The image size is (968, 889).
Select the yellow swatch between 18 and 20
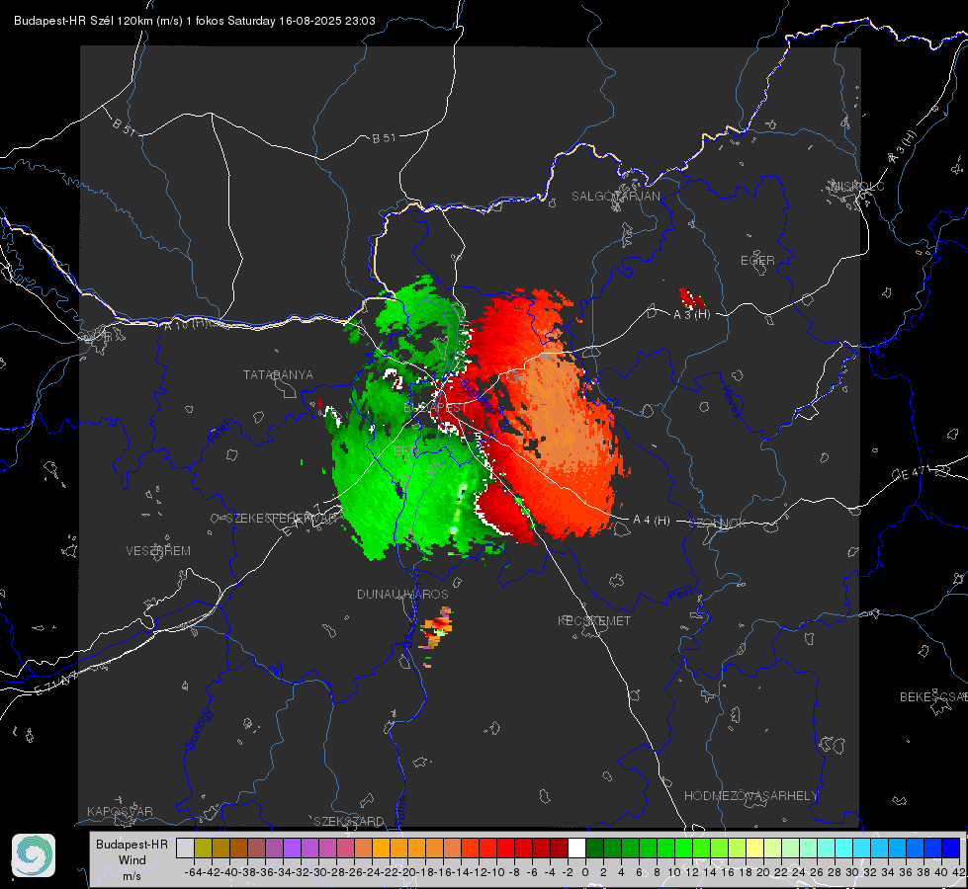(x=754, y=848)
